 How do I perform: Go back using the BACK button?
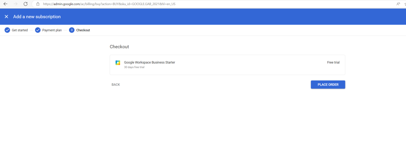(116, 85)
